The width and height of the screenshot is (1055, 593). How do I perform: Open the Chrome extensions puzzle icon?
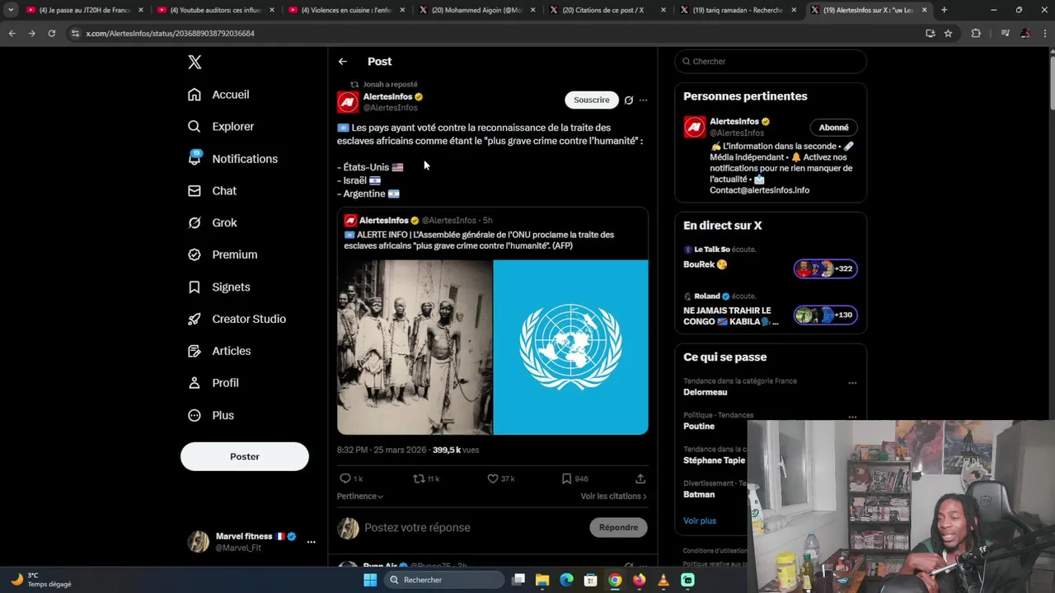(x=977, y=34)
